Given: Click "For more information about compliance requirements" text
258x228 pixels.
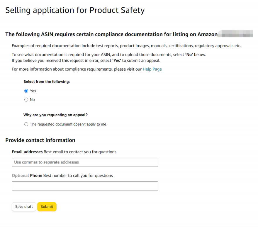Looking at the screenshot, I should pyautogui.click(x=77, y=69).
